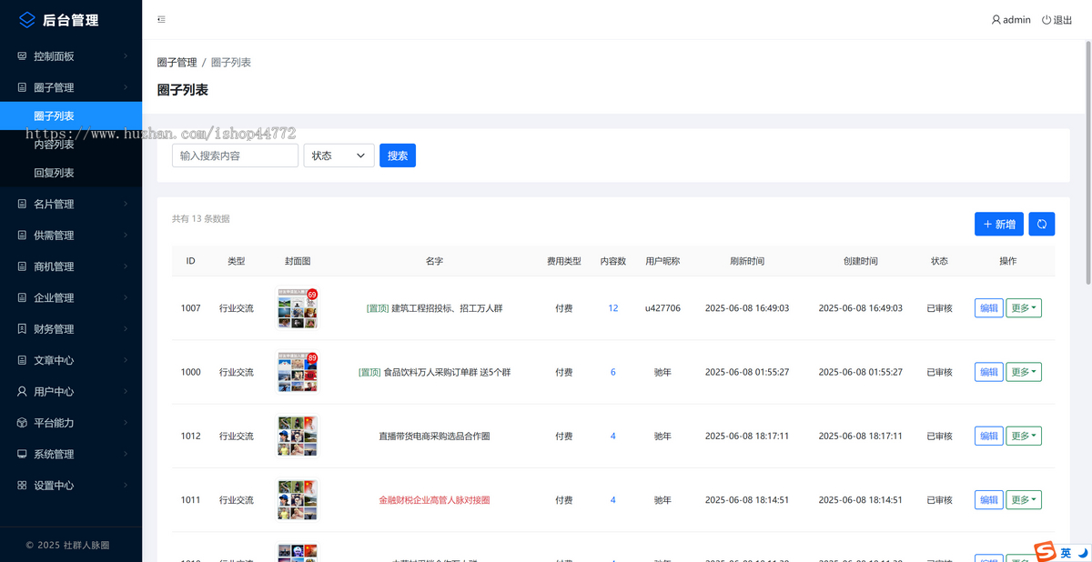1092x562 pixels.
Task: Click the Sogou input method S icon
Action: 1044,552
